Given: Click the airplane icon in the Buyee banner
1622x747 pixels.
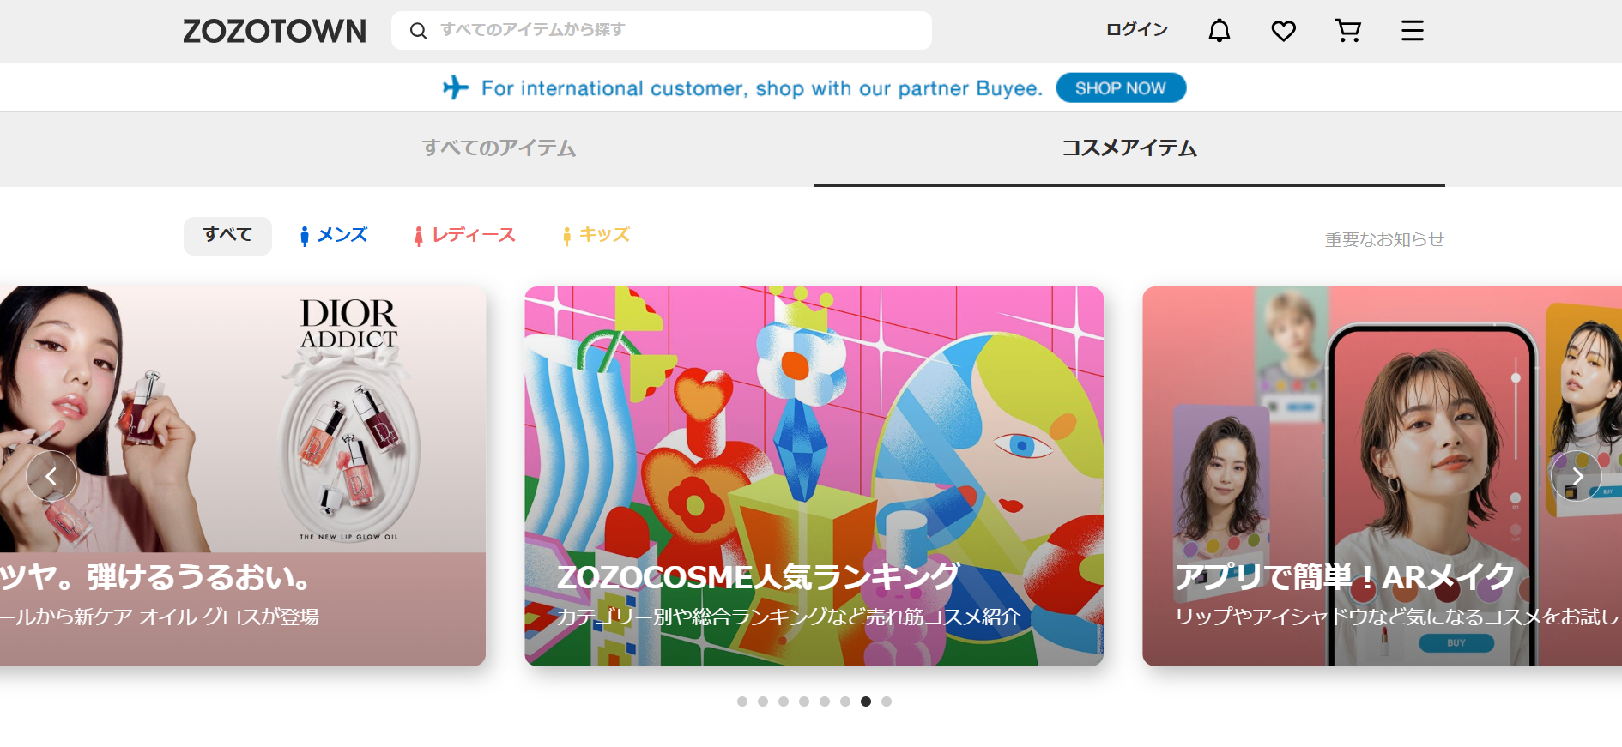Looking at the screenshot, I should pos(456,87).
